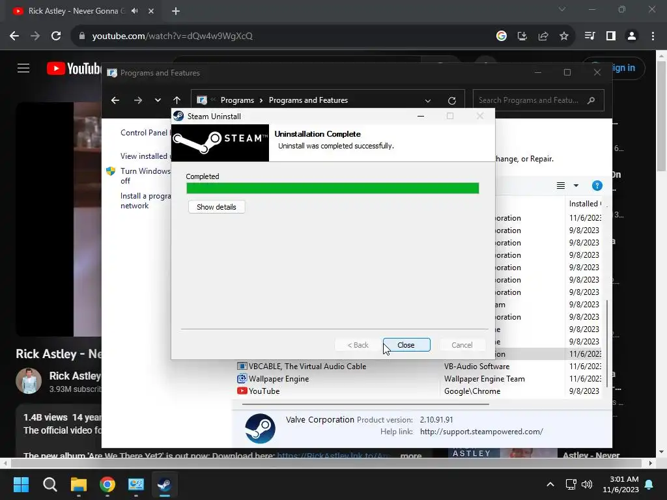Click large Steam logo in details pane
Image resolution: width=667 pixels, height=500 pixels.
pyautogui.click(x=261, y=428)
